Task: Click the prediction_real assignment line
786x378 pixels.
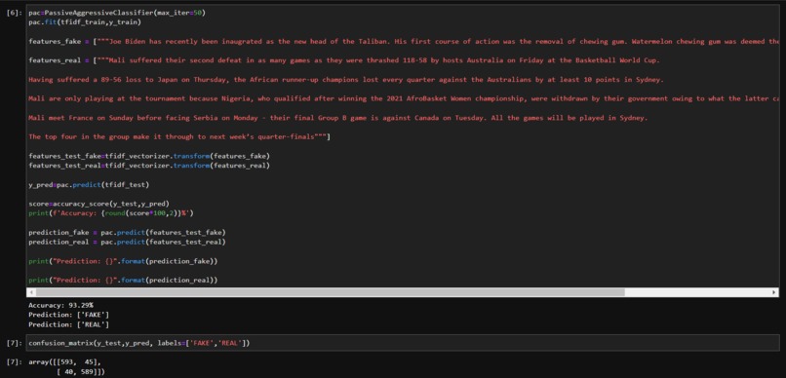Action: click(127, 242)
